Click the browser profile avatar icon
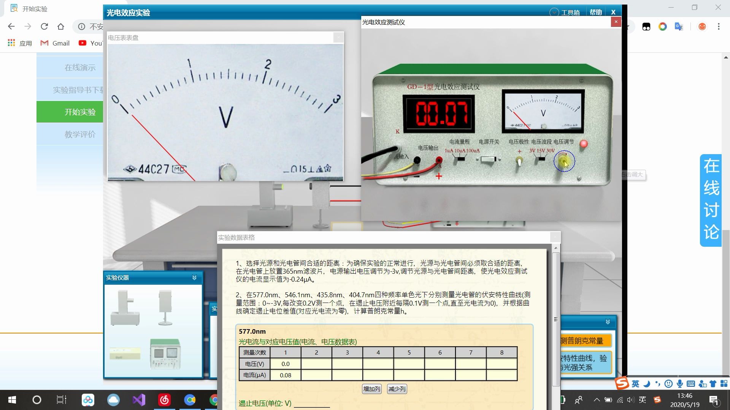 click(702, 26)
